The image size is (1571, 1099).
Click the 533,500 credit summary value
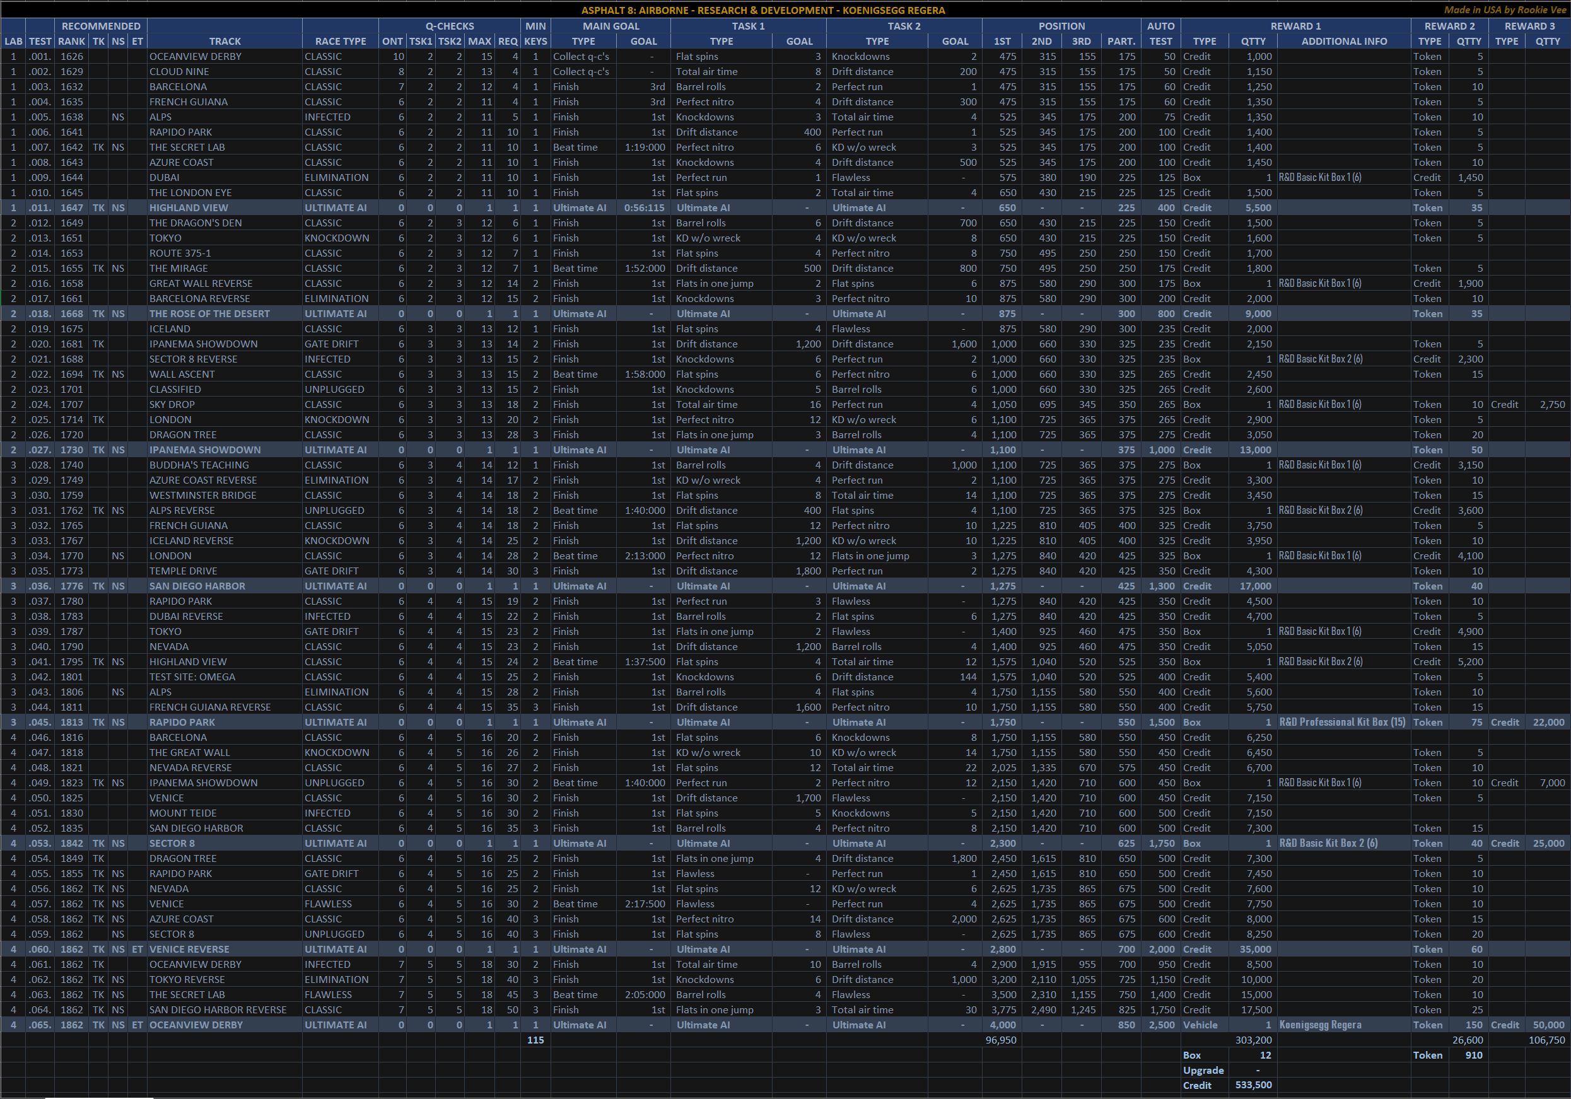1253,1085
